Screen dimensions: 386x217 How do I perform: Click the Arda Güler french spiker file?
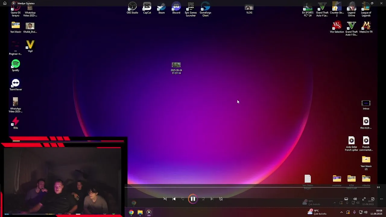(351, 144)
